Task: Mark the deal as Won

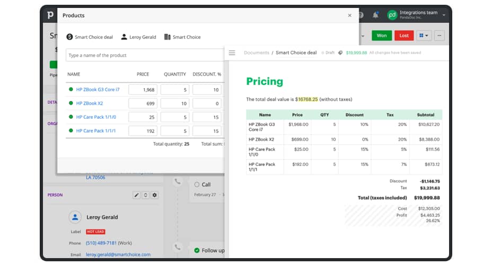Action: (382, 36)
